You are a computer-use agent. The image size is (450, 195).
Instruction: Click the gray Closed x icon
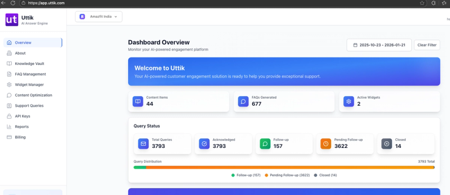coord(387,144)
